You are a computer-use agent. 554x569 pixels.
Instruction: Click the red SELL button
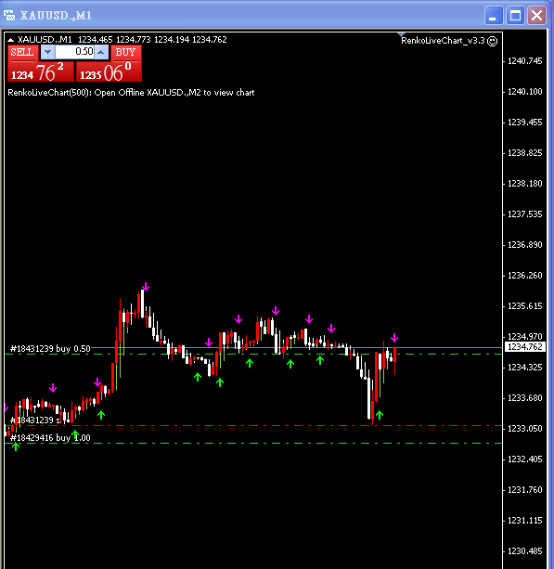(22, 52)
